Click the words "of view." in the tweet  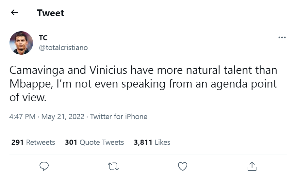point(28,97)
